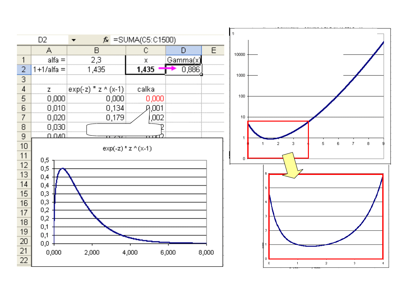403x285 pixels.
Task: Click the 10000 axis label on the log chart
Action: click(x=239, y=55)
